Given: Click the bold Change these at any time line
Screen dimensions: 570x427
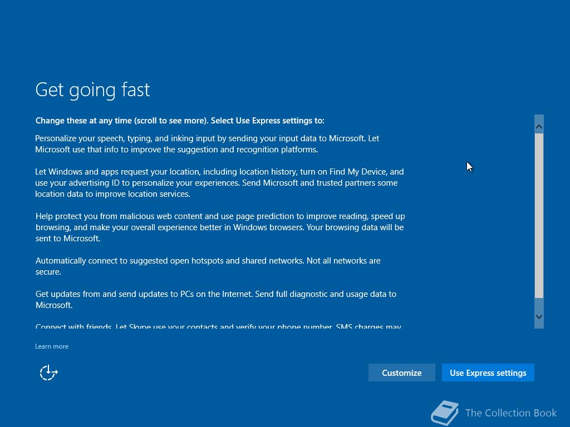Looking at the screenshot, I should (x=180, y=121).
